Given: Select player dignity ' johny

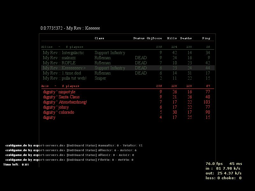Looking at the screenshot, I should (x=56, y=107).
